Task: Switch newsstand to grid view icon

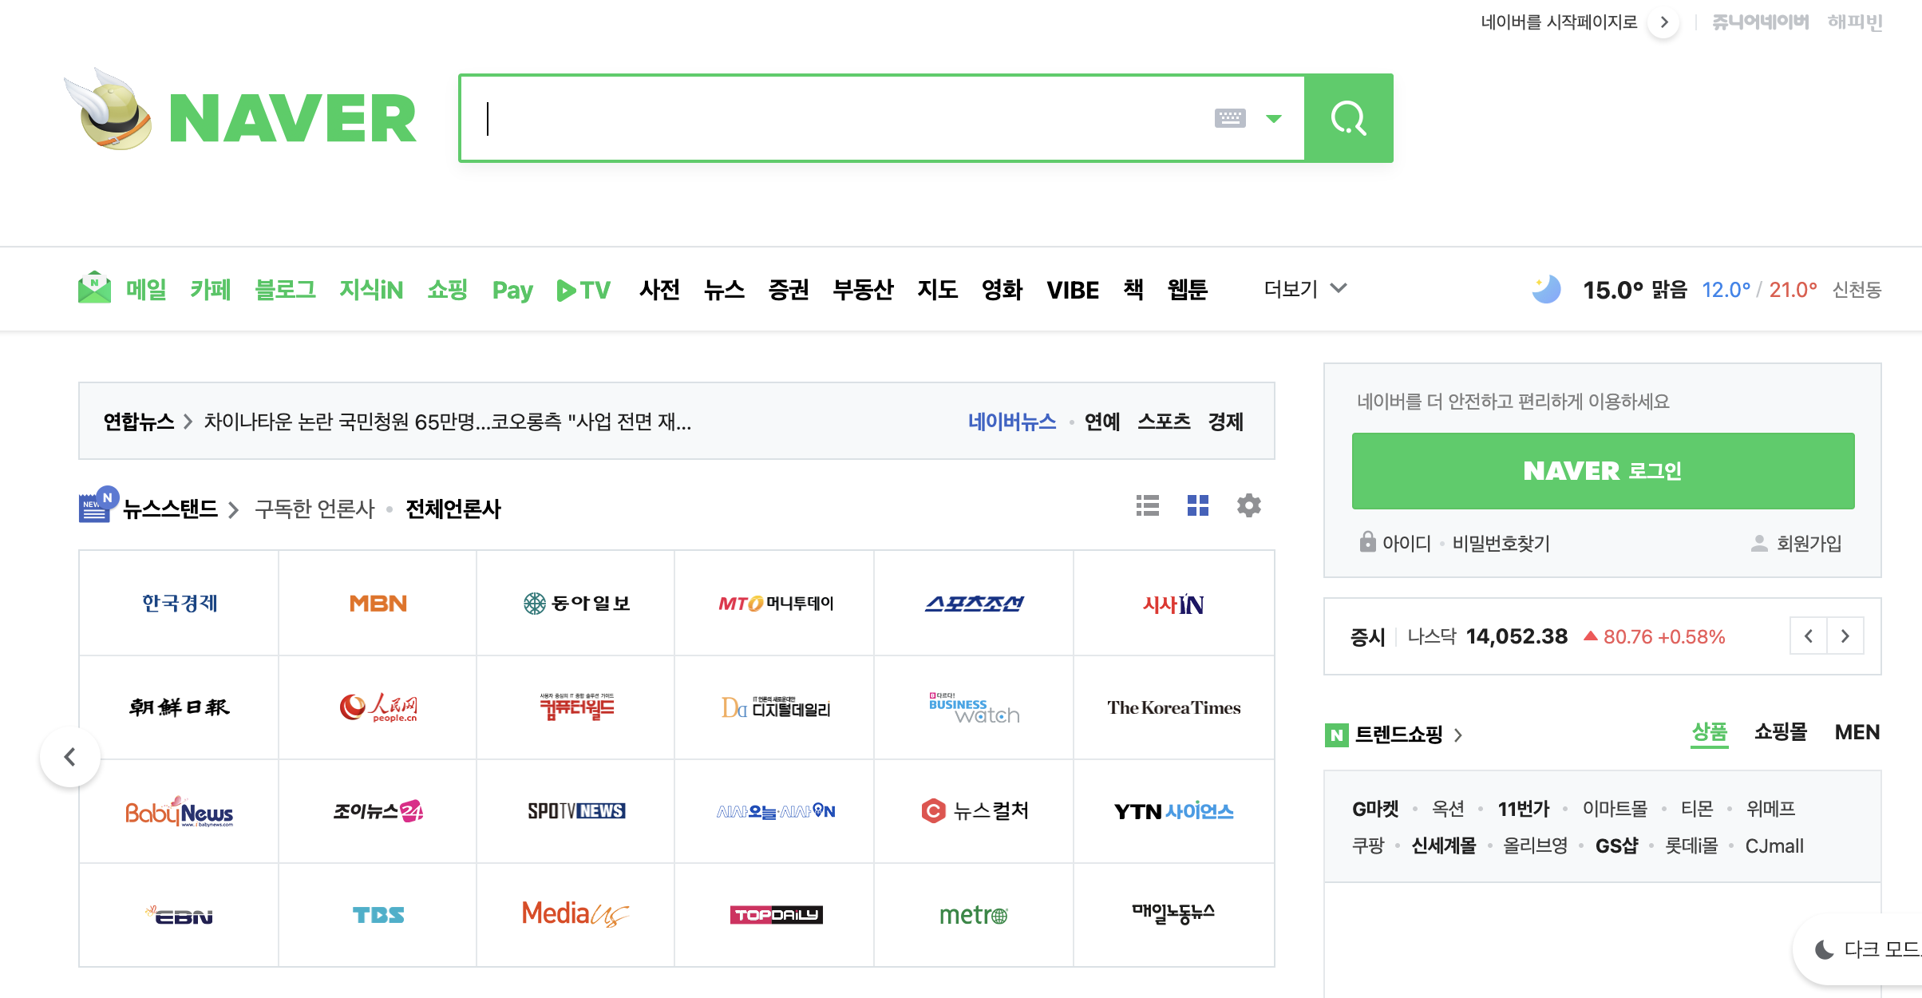Action: pos(1197,505)
